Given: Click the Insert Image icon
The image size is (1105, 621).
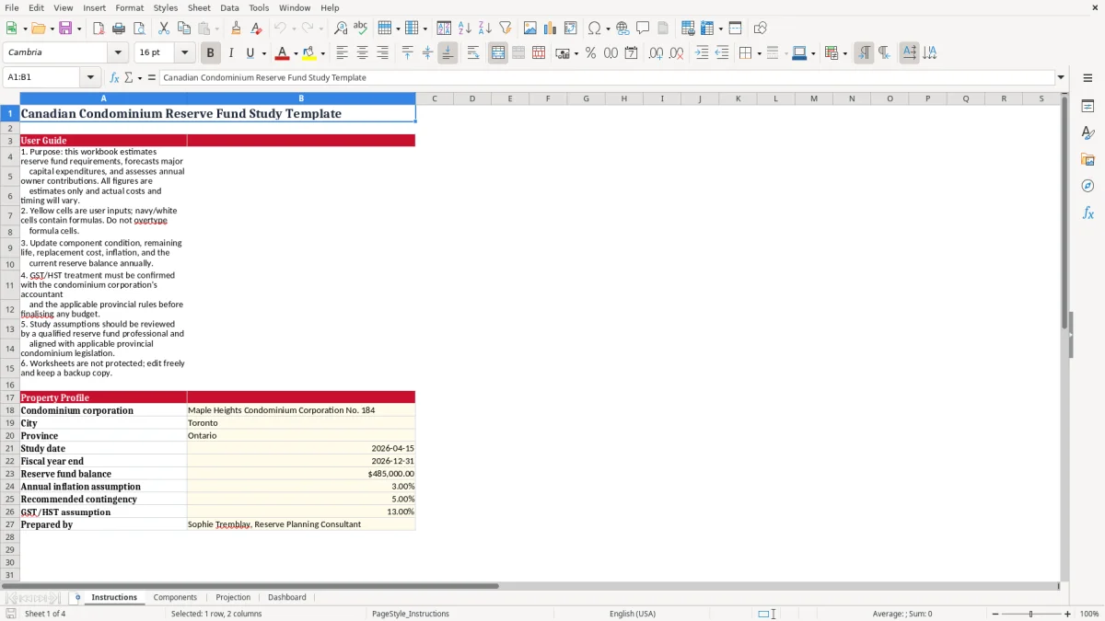Looking at the screenshot, I should pyautogui.click(x=530, y=29).
